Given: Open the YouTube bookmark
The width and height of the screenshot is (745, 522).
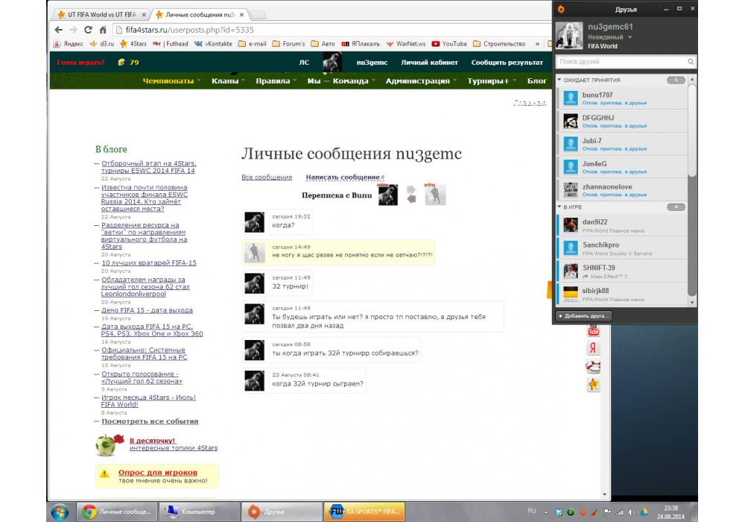Looking at the screenshot, I should click(449, 44).
